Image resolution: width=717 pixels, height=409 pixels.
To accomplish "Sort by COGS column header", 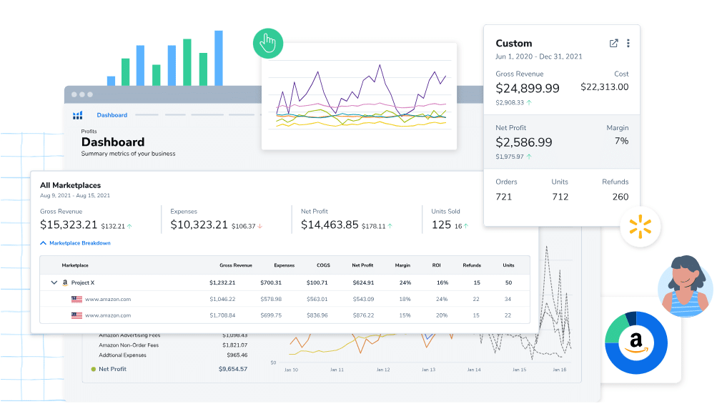I will pos(323,265).
